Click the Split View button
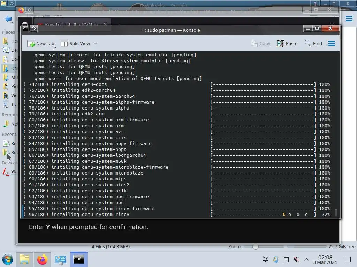 [76, 43]
